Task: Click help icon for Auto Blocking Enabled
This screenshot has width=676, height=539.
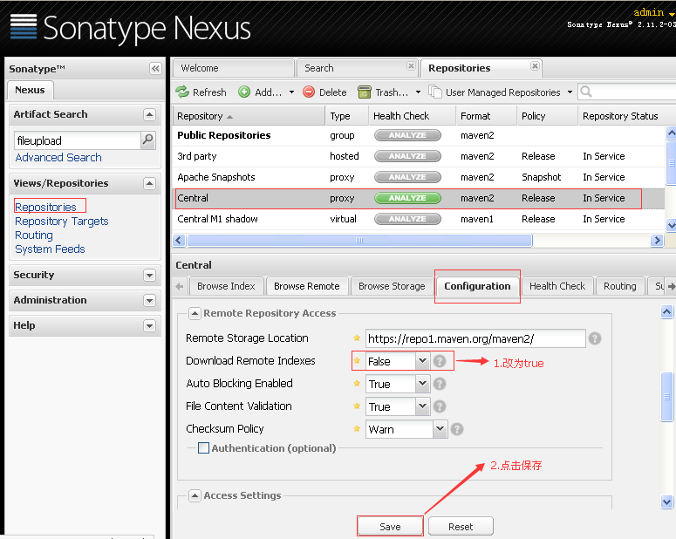Action: point(440,384)
